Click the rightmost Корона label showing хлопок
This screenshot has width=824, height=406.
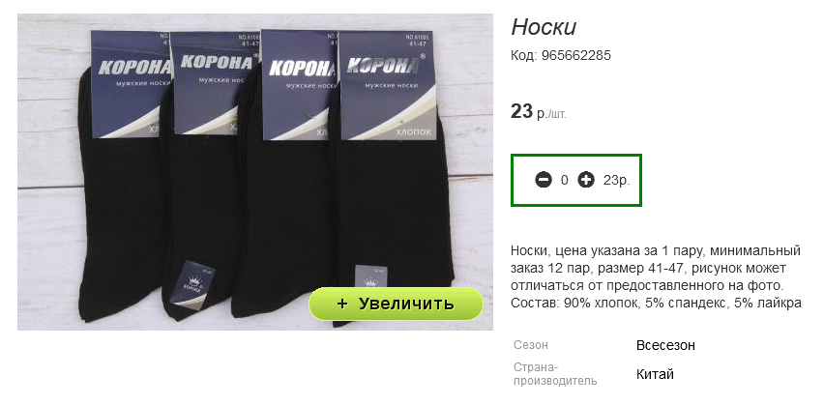[x=387, y=86]
